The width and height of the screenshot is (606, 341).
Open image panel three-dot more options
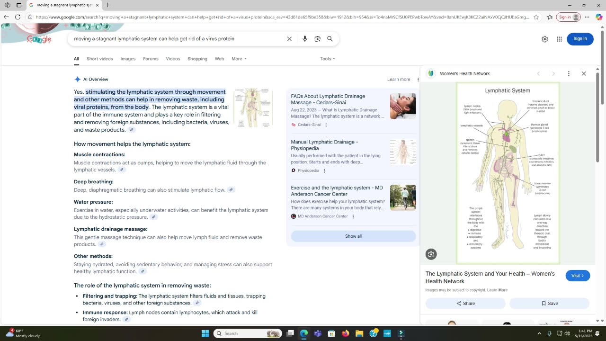(x=569, y=73)
